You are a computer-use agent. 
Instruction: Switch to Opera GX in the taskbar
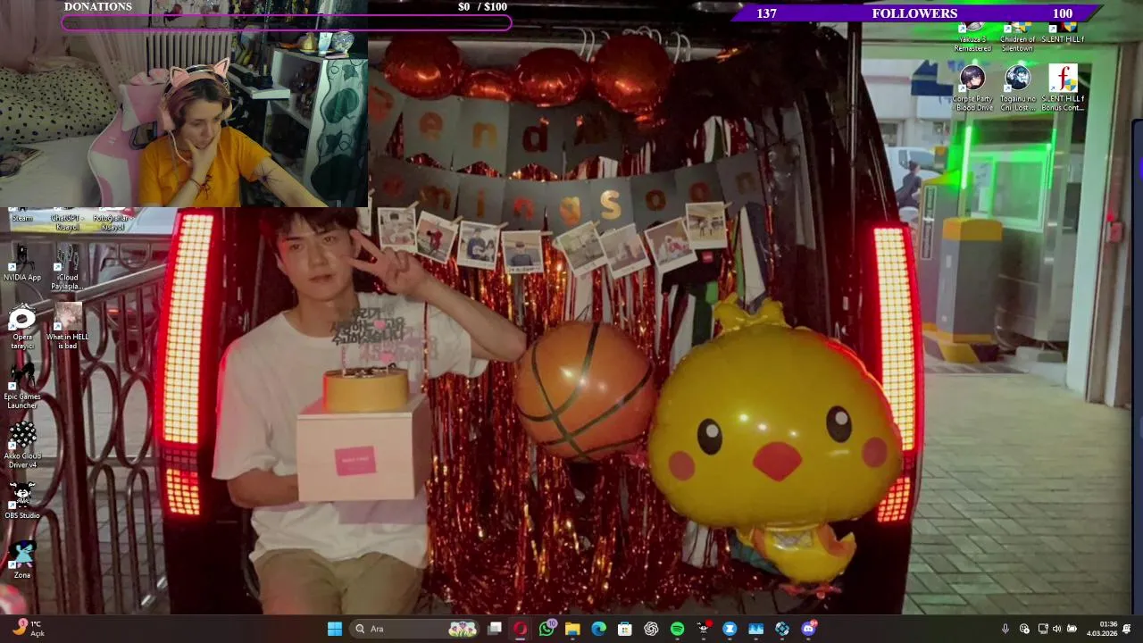click(x=521, y=629)
